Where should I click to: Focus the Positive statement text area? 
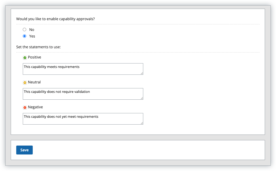point(83,71)
